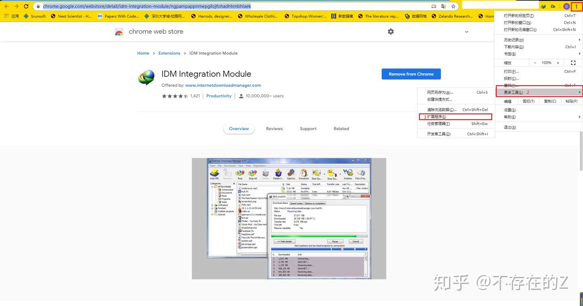Reload the page with the refresh icon
The image size is (583, 306).
[x=26, y=6]
